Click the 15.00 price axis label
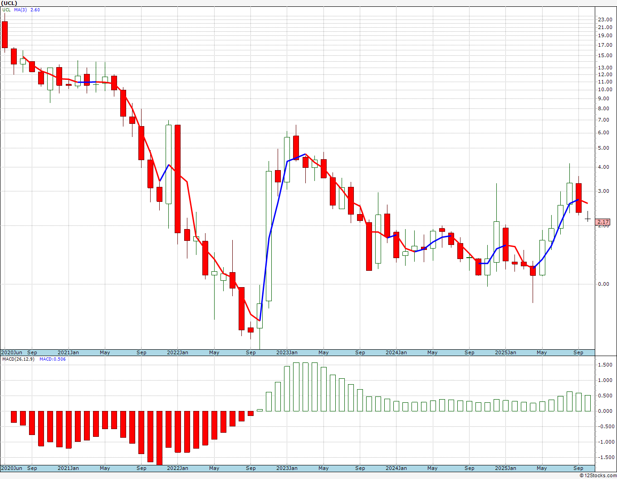Screen dimensions: 617x479 (605, 55)
